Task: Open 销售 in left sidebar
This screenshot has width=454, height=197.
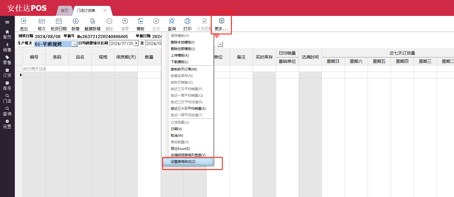Action: pos(7,47)
